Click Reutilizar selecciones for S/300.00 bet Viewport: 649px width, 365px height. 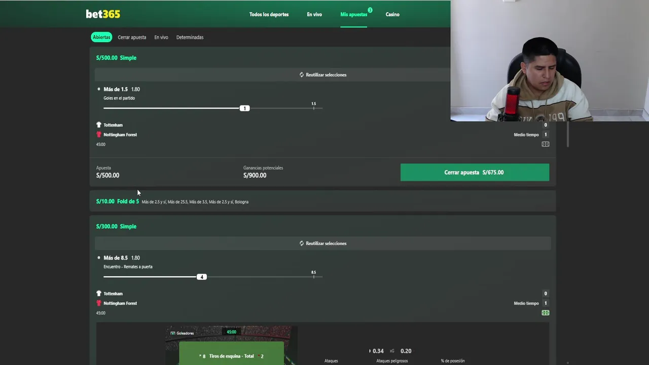pyautogui.click(x=323, y=243)
